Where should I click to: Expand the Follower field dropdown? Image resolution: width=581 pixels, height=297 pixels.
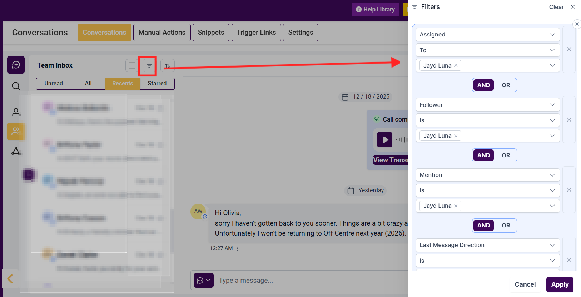coord(488,105)
